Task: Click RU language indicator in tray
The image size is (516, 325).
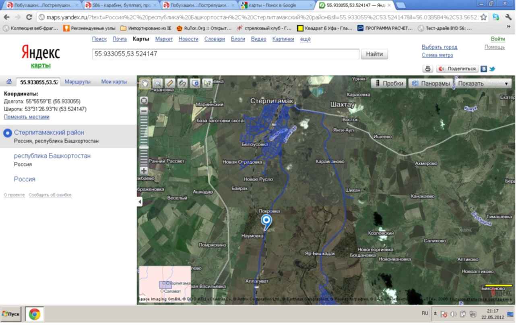Action: tap(425, 313)
